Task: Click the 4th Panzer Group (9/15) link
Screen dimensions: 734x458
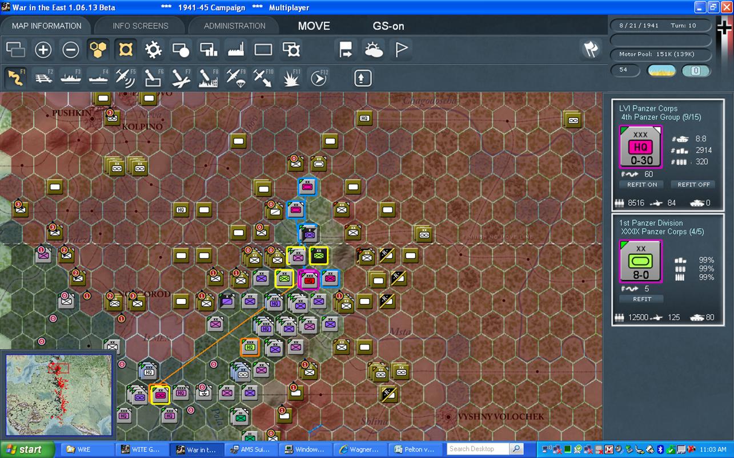Action: click(x=661, y=117)
